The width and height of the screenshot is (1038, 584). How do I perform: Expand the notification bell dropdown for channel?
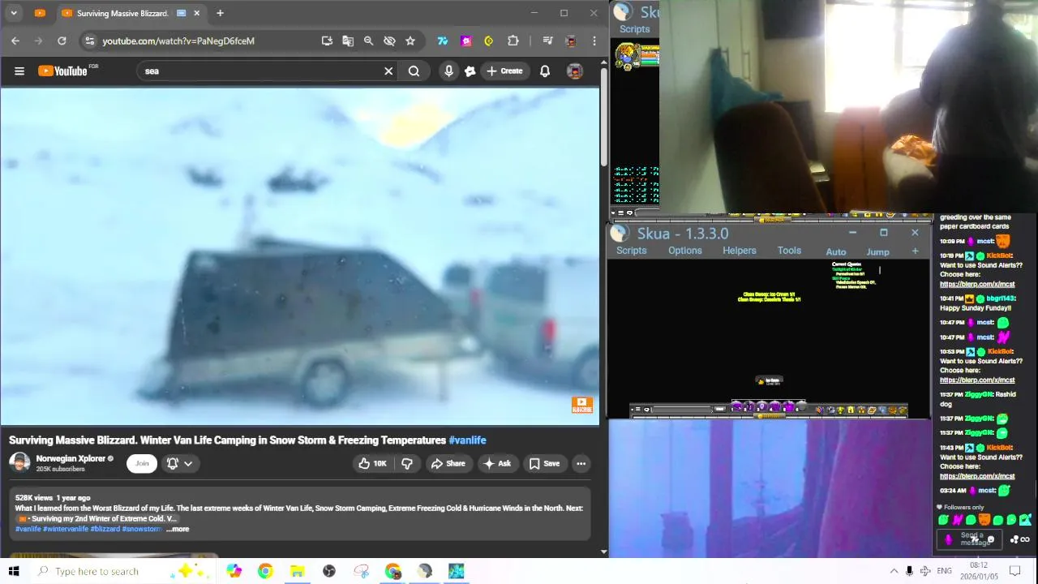(179, 463)
